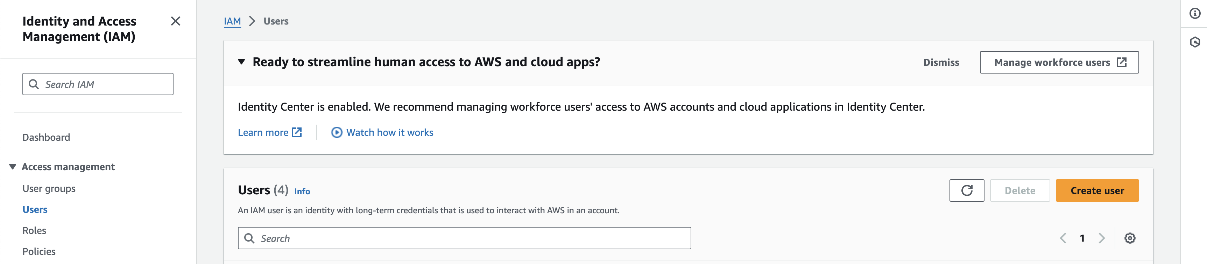
Task: Click the Create user button
Action: [1097, 190]
